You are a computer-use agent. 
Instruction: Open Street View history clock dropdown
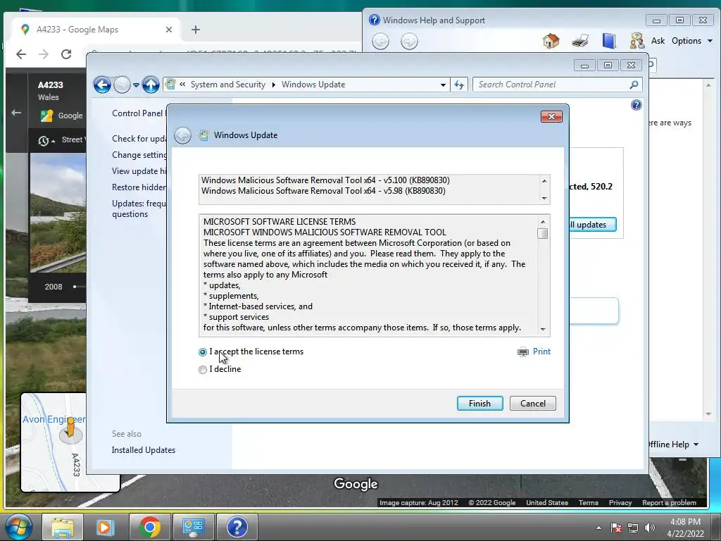[x=46, y=141]
